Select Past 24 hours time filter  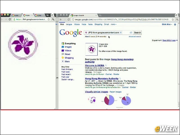point(67,69)
